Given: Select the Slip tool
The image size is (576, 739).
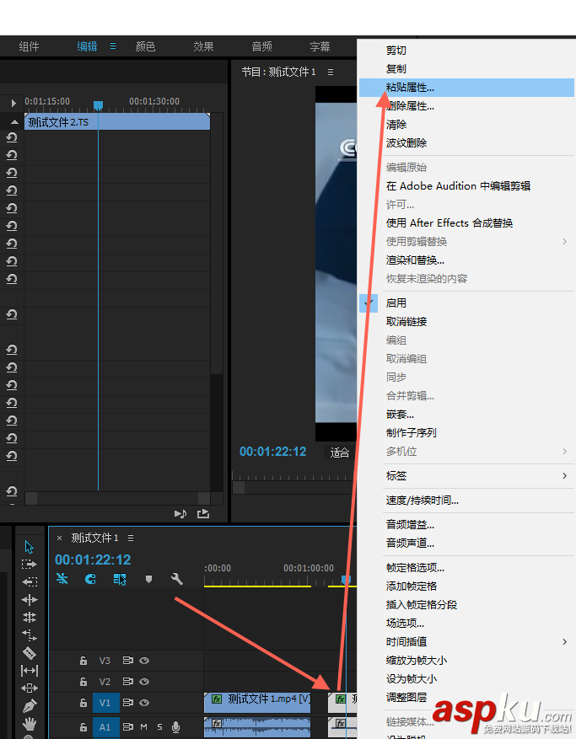Looking at the screenshot, I should [30, 670].
